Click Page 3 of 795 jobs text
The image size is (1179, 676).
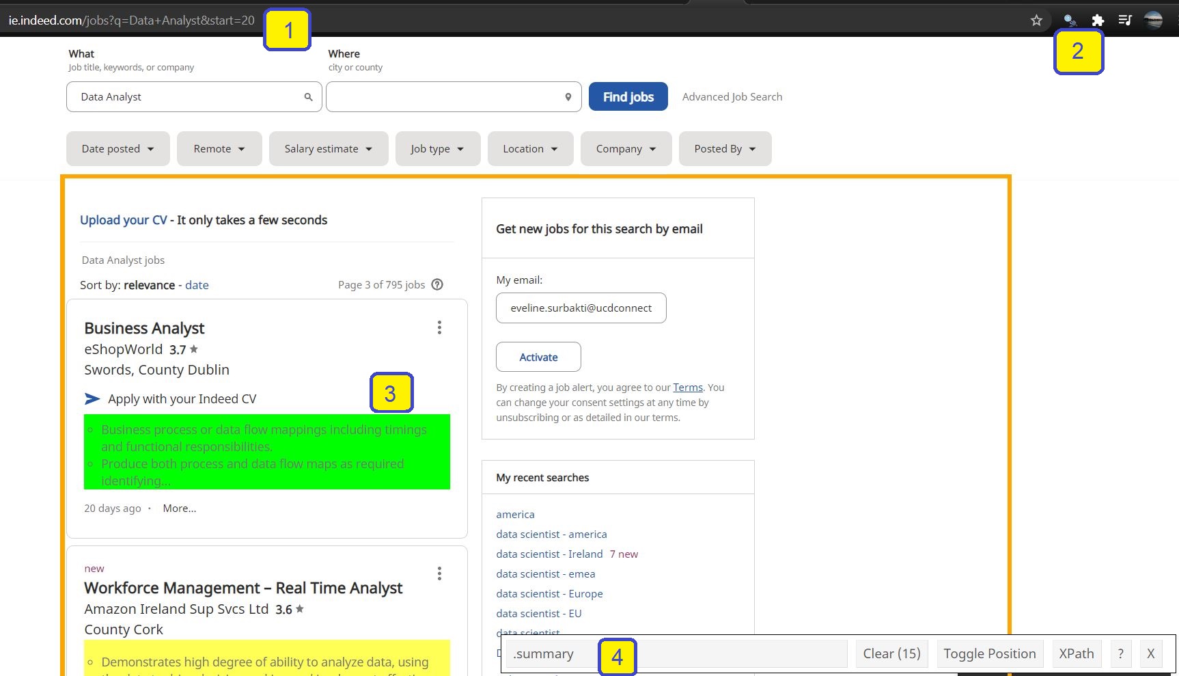[x=381, y=285]
